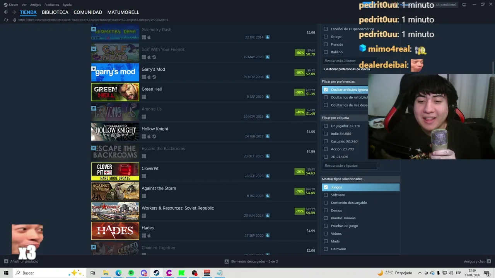This screenshot has width=495, height=278.
Task: Click the review icon on Hollow Knight row
Action: tap(268, 136)
